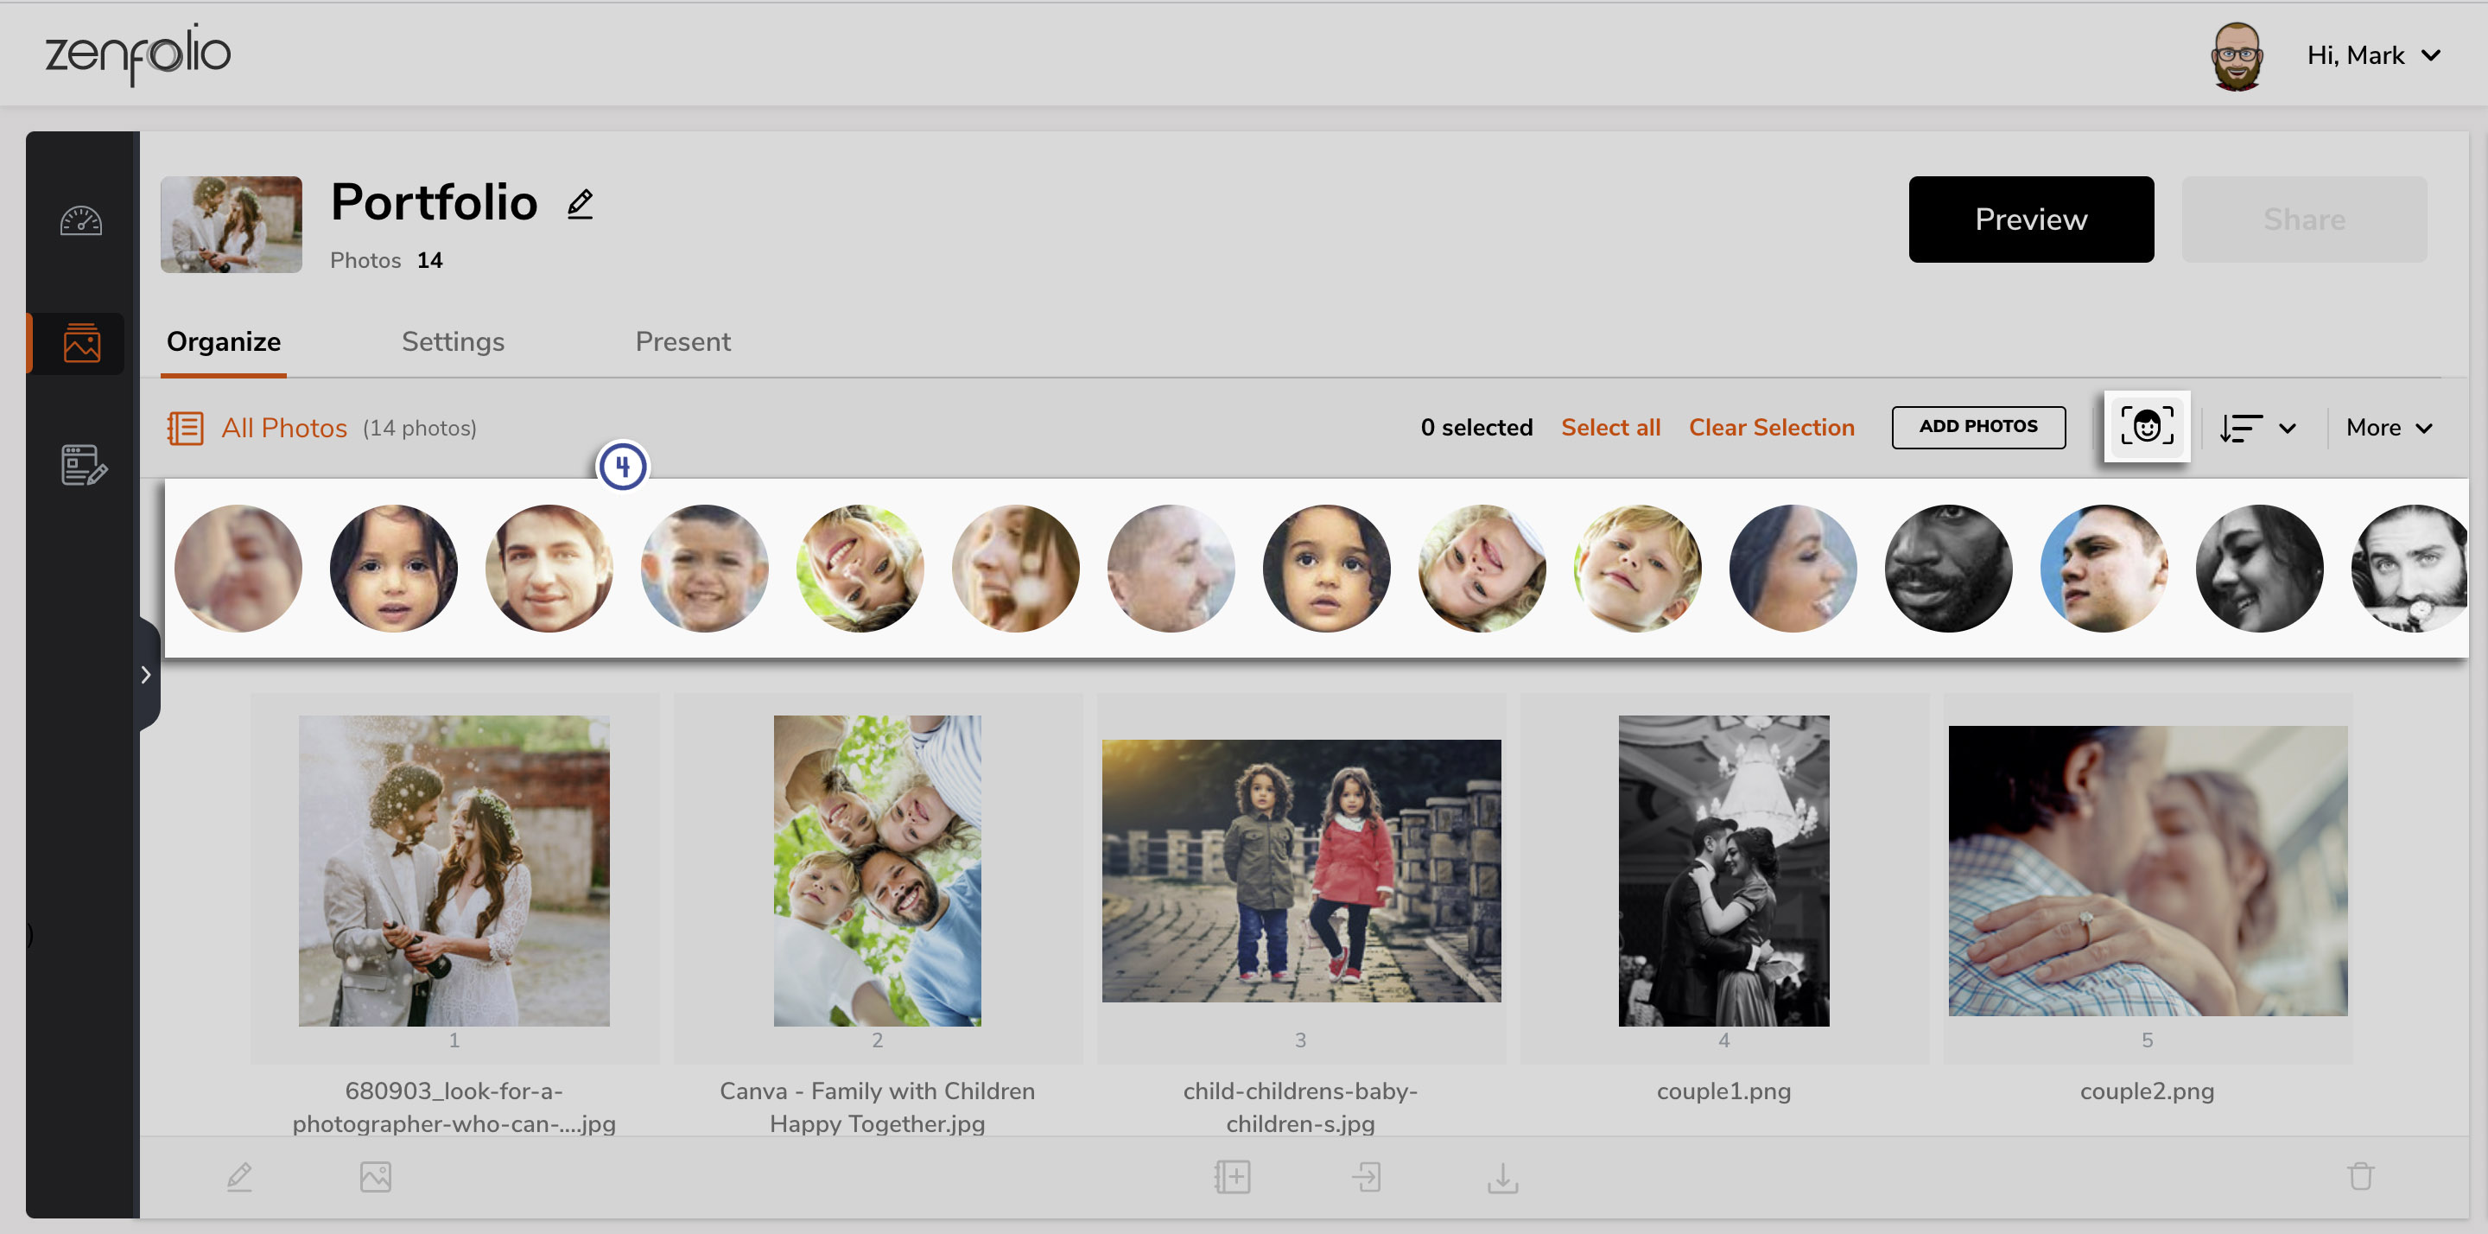Open the sort order dropdown

[2257, 427]
